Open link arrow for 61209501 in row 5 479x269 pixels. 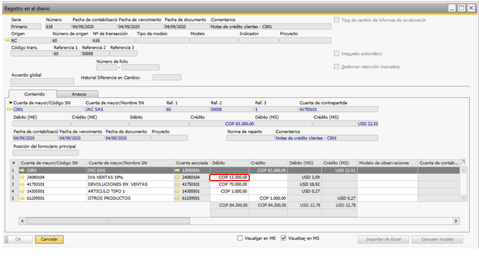[x=22, y=198]
